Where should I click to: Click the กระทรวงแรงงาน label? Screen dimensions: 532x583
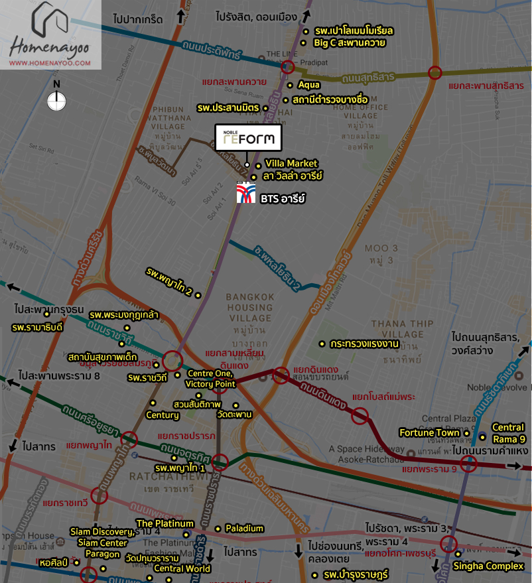pos(364,344)
